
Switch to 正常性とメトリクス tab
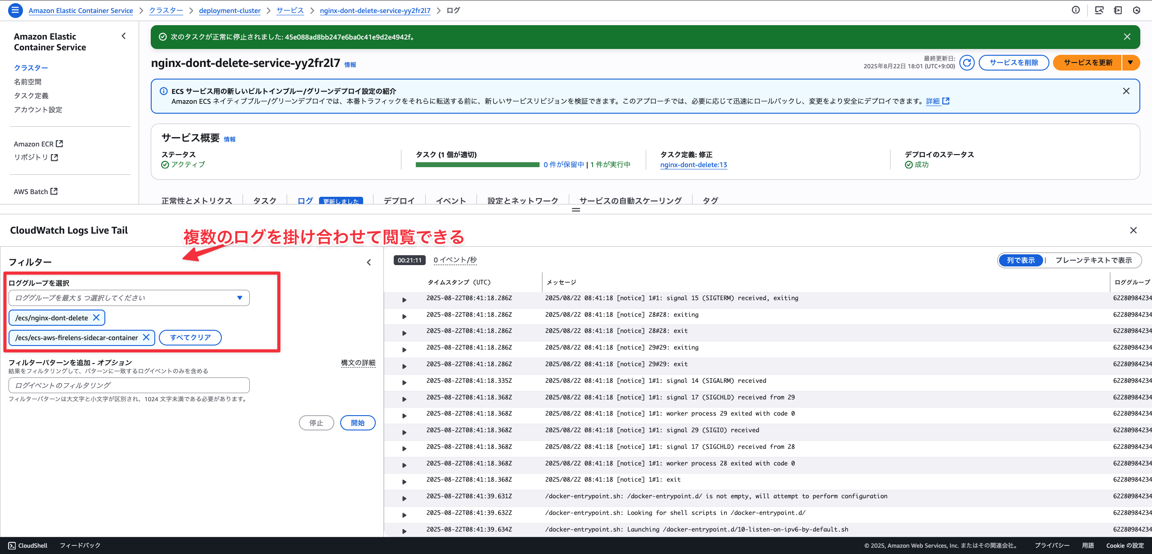point(197,200)
